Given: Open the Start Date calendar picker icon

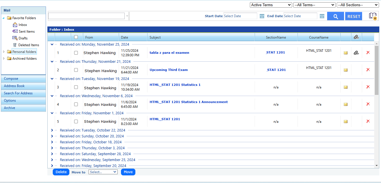Looking at the screenshot, I should point(262,16).
